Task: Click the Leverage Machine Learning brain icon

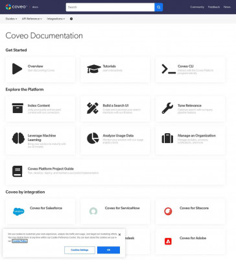Action: coord(18,138)
